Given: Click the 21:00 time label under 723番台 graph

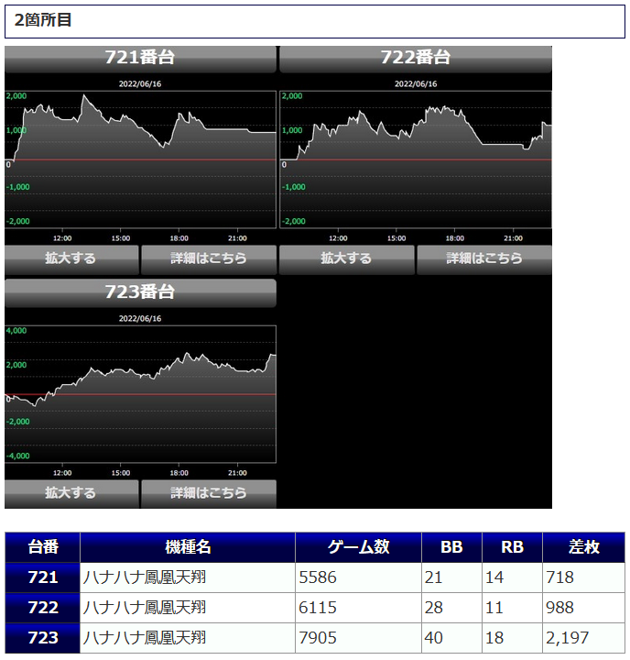Looking at the screenshot, I should [x=237, y=473].
